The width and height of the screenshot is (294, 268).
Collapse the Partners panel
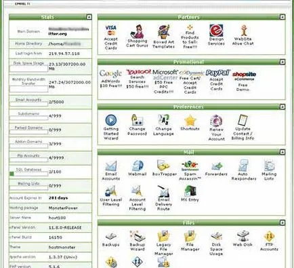pos(282,17)
